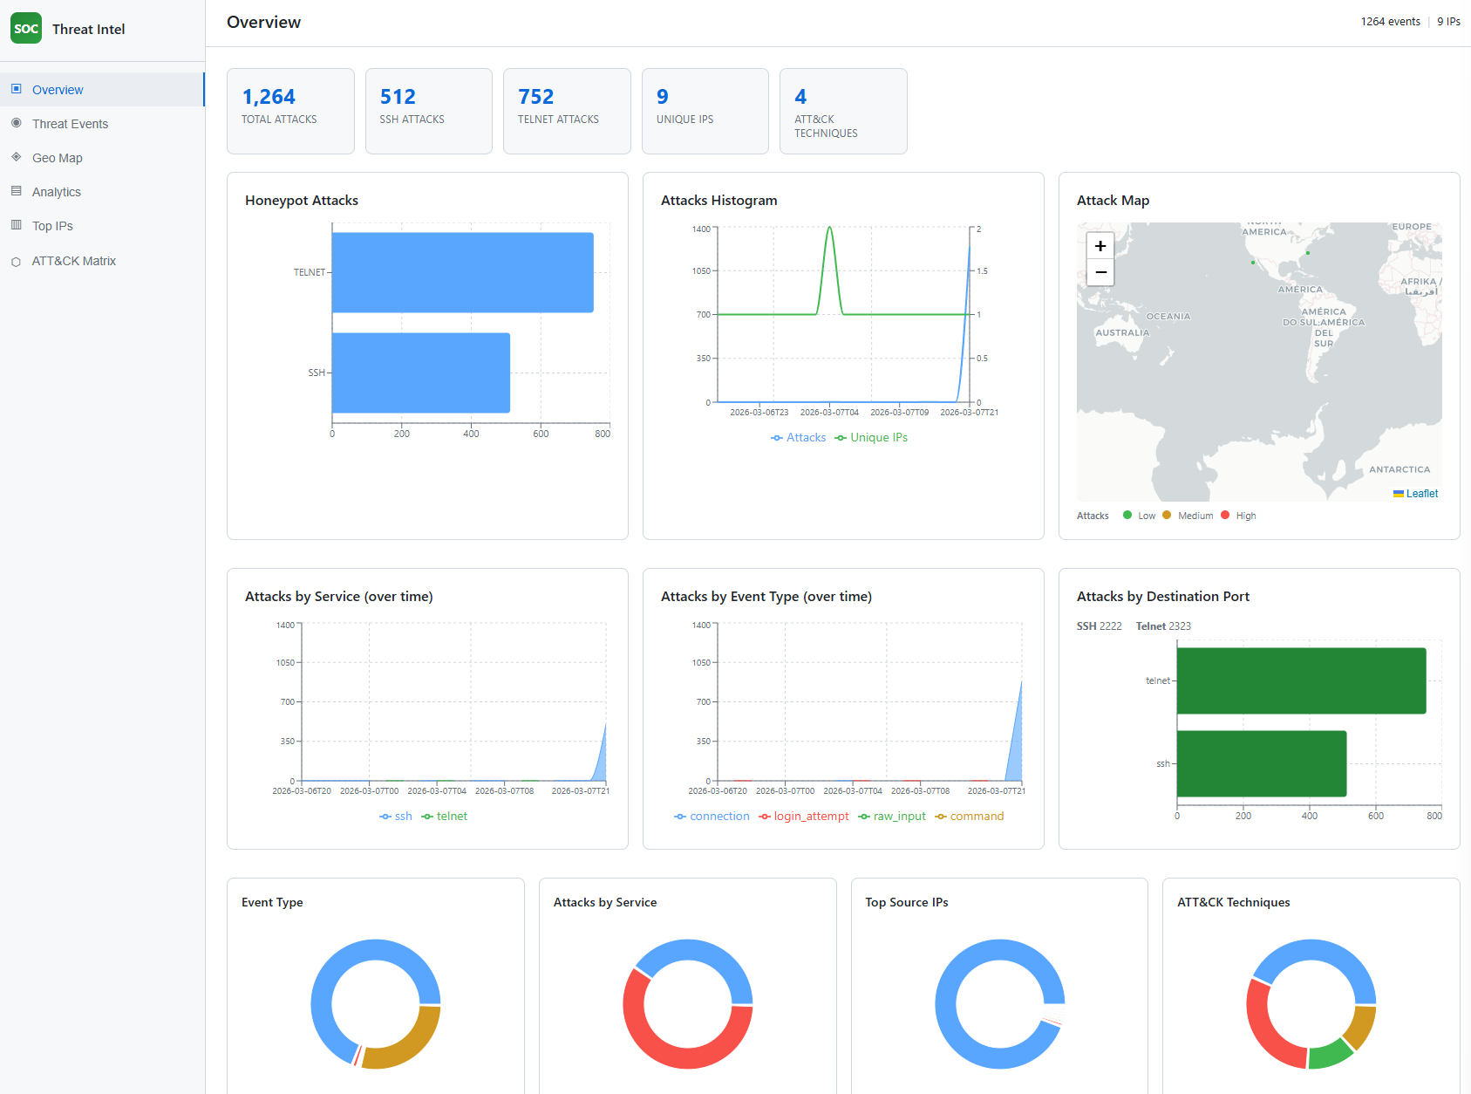Click the ATT&CK Matrix hexagon icon
Image resolution: width=1471 pixels, height=1094 pixels.
(x=17, y=262)
